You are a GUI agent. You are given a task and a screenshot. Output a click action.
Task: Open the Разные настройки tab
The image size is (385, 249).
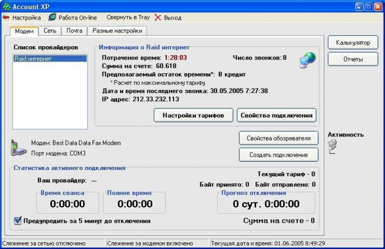click(117, 31)
